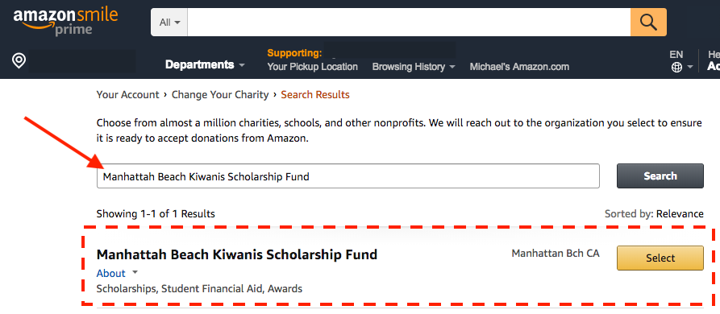Open the Browsing History dropdown

pos(414,67)
